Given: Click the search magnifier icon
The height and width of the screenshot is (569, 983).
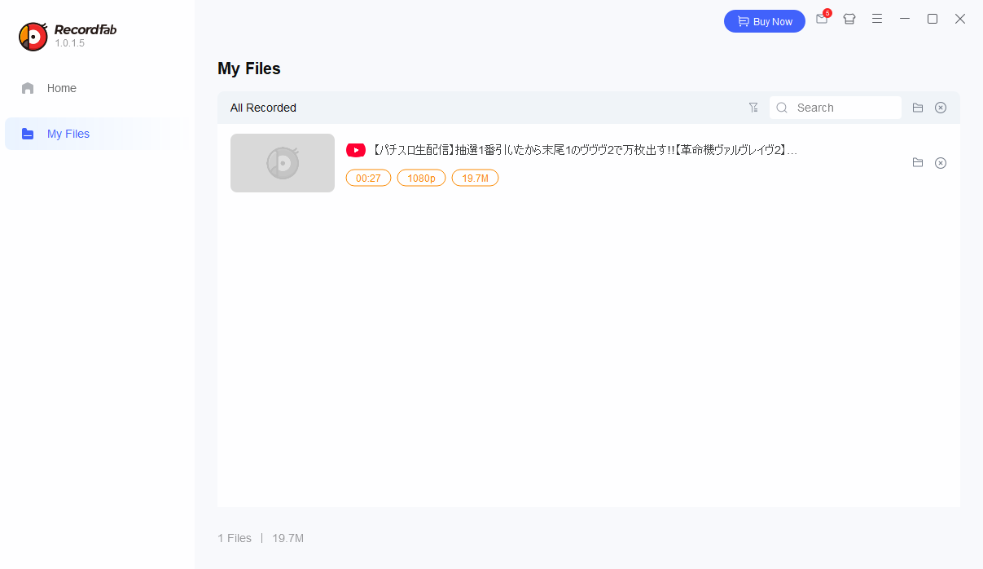Looking at the screenshot, I should 781,107.
